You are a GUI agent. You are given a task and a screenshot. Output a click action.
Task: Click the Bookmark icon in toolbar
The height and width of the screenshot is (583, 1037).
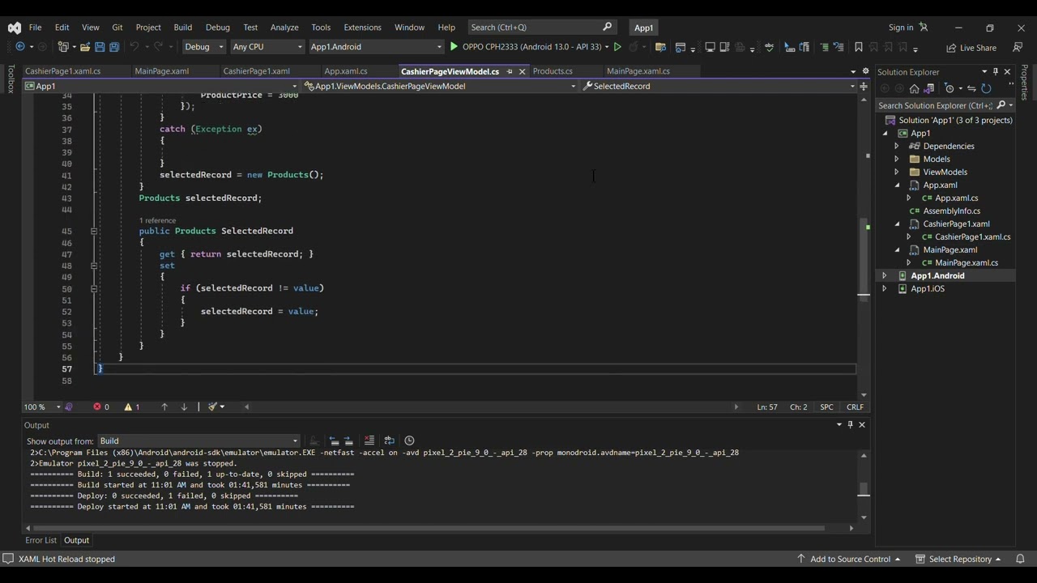[x=859, y=47]
